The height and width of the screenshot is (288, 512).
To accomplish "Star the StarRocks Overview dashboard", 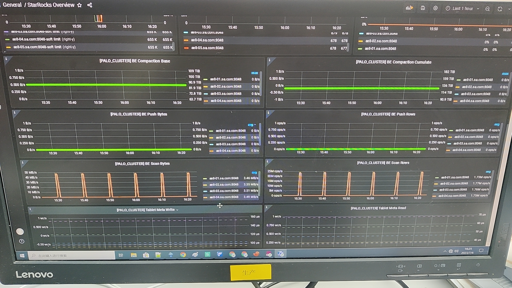I will pyautogui.click(x=79, y=5).
